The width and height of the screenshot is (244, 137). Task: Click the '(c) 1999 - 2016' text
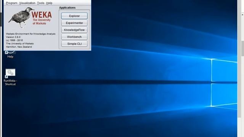14,40
